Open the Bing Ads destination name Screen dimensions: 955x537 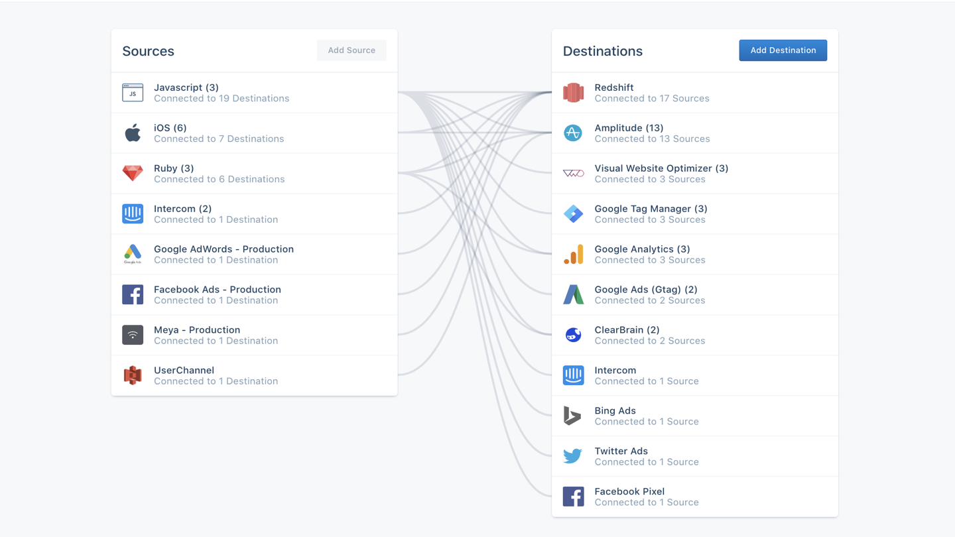tap(615, 411)
